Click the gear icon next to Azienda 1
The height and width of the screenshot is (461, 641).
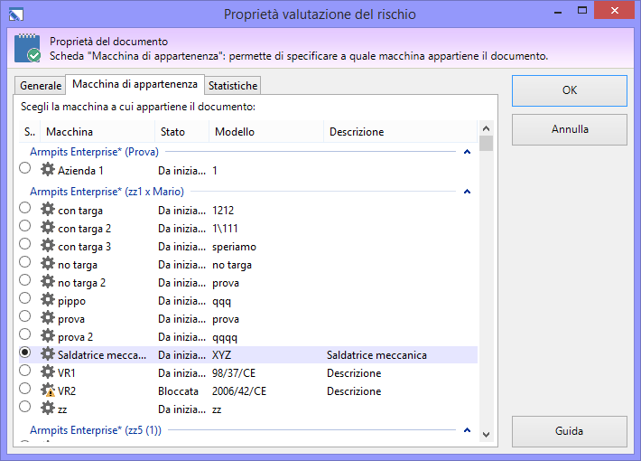(48, 170)
